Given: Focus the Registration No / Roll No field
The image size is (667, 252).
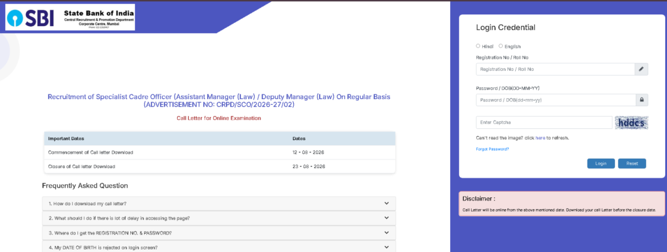Looking at the screenshot, I should [555, 69].
